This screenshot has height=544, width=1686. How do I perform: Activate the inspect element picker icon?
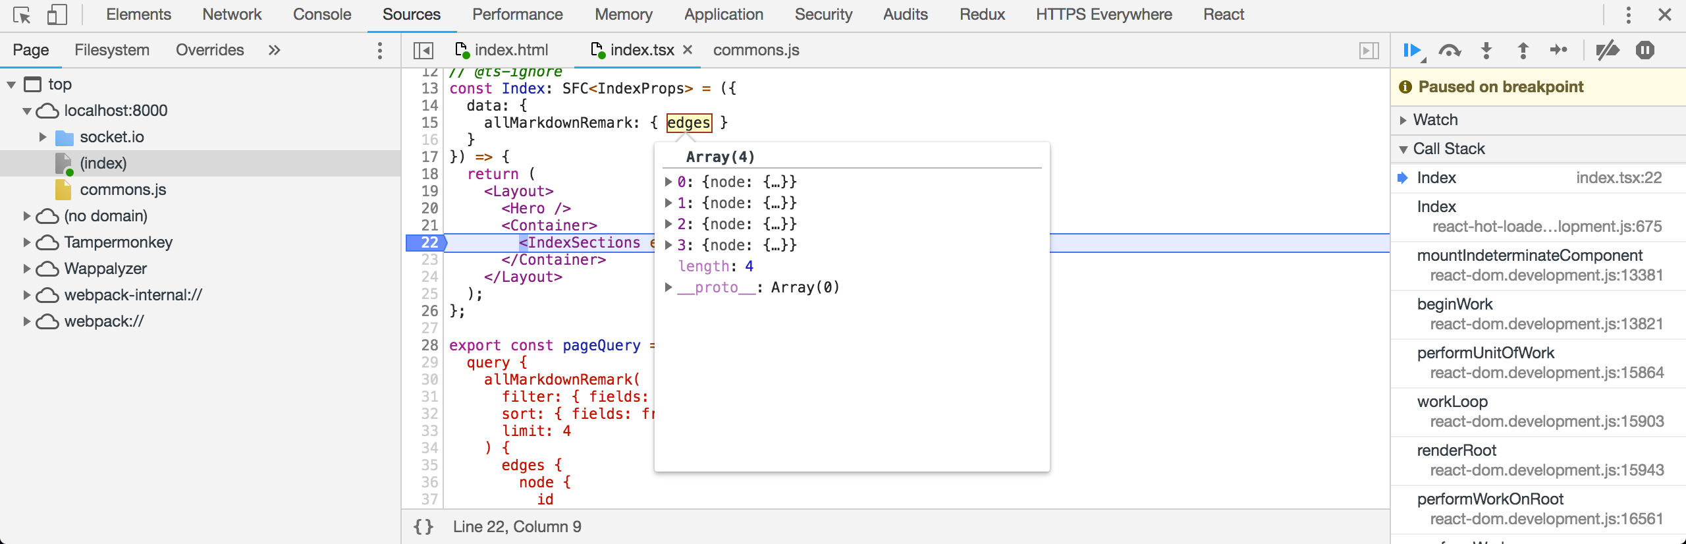click(22, 14)
